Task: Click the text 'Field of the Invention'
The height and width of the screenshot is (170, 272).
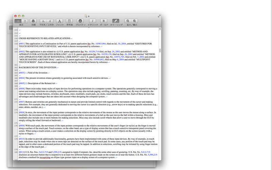Action: coord(37,73)
